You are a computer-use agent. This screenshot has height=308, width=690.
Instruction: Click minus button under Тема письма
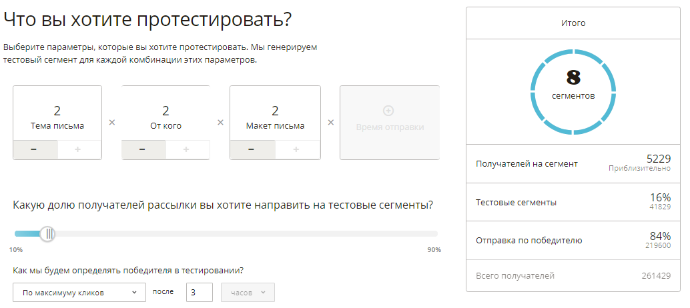pyautogui.click(x=35, y=150)
